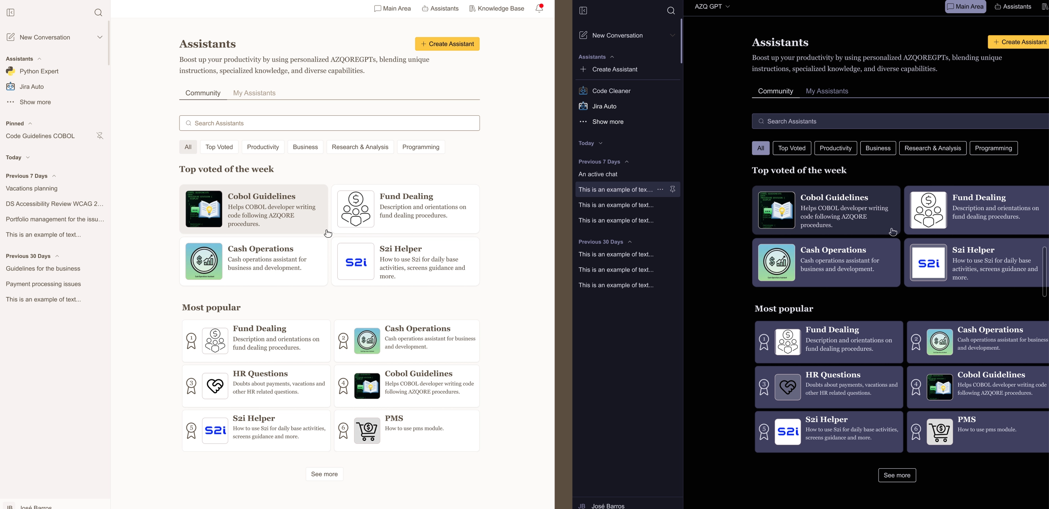Select Top Voted filter in dark window
Screen dimensions: 1049x509
pos(792,148)
